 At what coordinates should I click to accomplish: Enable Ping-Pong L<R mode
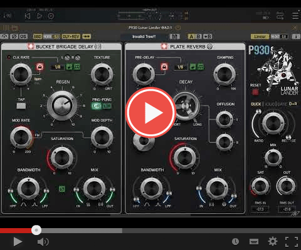(x=107, y=106)
